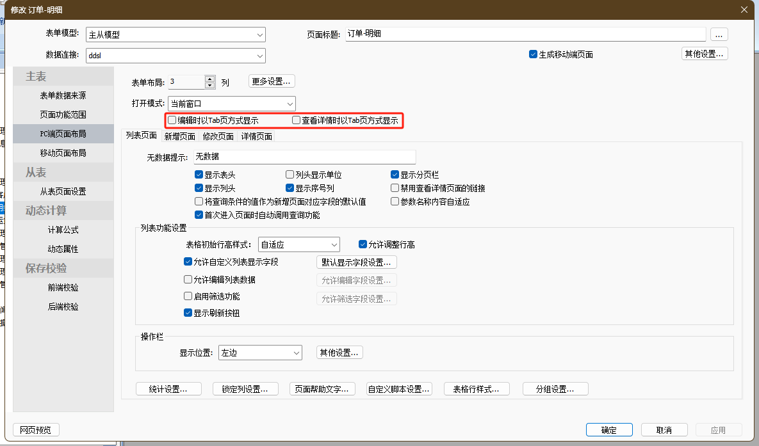Viewport: 759px width, 446px height.
Task: Select 表单数据来源 in left sidebar
Action: pyautogui.click(x=63, y=95)
